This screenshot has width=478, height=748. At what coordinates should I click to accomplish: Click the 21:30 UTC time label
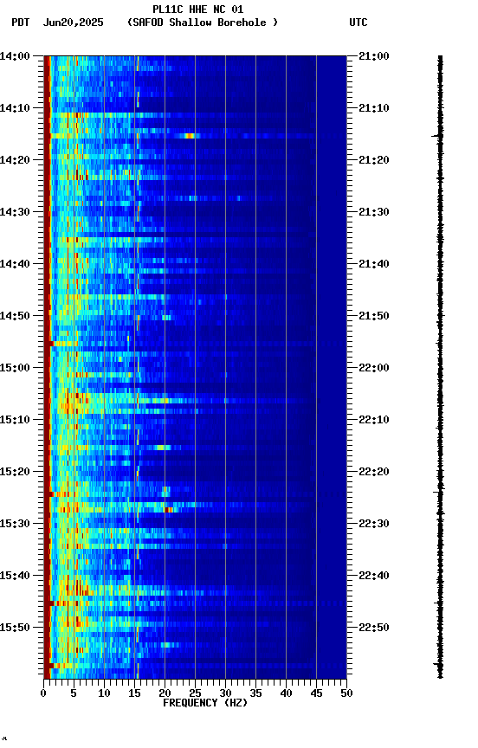tap(374, 212)
